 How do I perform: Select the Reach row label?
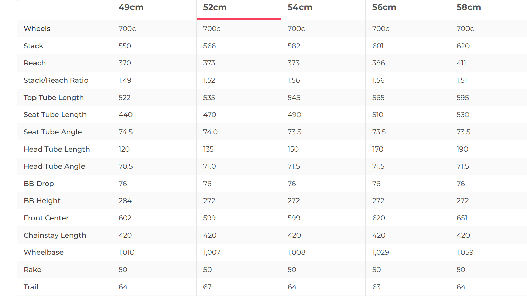click(34, 63)
